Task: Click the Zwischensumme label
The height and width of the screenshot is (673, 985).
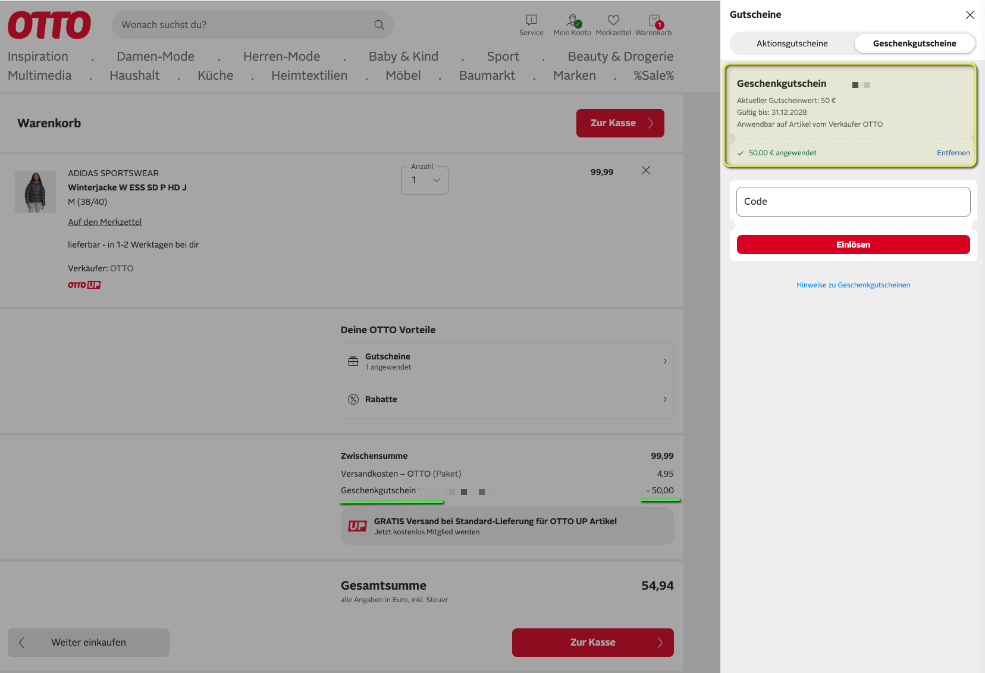Action: 374,456
